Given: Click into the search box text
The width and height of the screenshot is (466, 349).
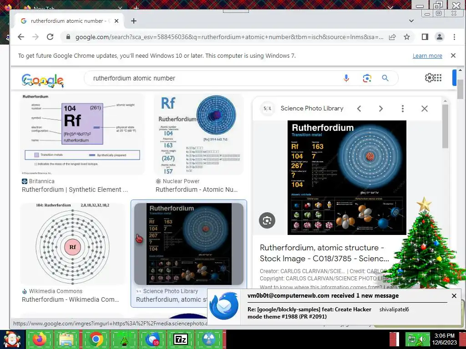Looking at the screenshot, I should 134,78.
